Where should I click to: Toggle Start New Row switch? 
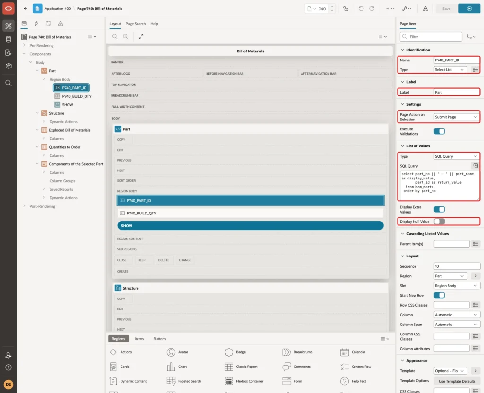439,295
